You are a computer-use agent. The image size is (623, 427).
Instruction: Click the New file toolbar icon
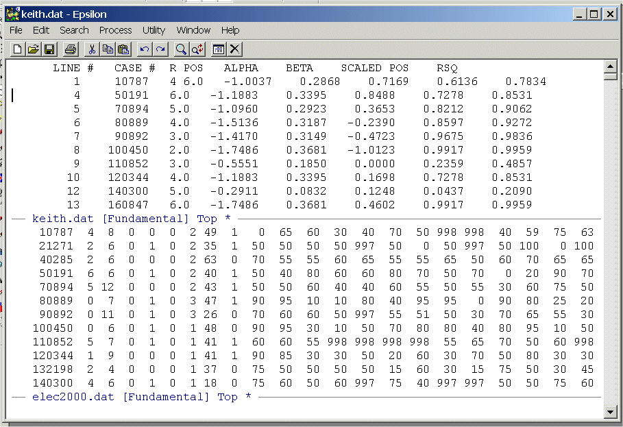(x=17, y=49)
